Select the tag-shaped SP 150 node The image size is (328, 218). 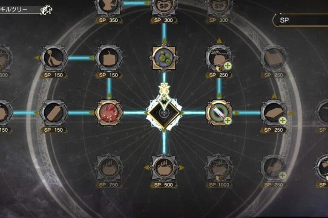(54, 113)
